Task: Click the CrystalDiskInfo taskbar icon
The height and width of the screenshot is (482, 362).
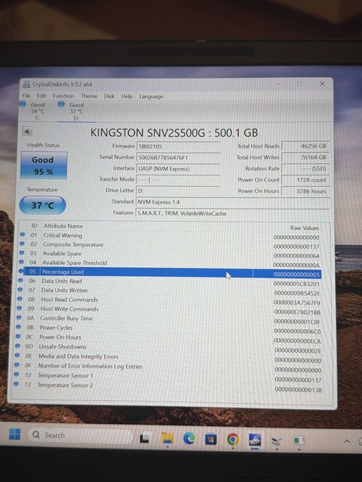Action: (x=255, y=439)
